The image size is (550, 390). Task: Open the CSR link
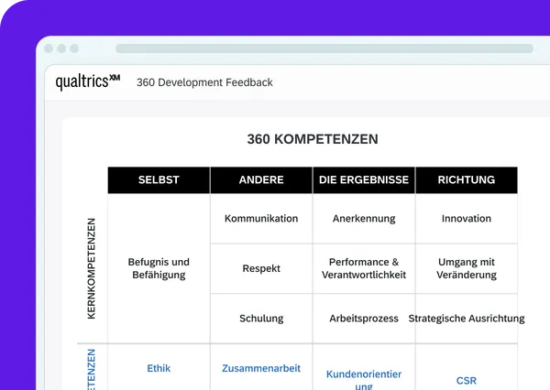(467, 381)
